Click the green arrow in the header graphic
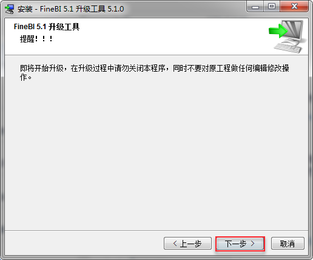The height and width of the screenshot is (260, 313). 278,31
